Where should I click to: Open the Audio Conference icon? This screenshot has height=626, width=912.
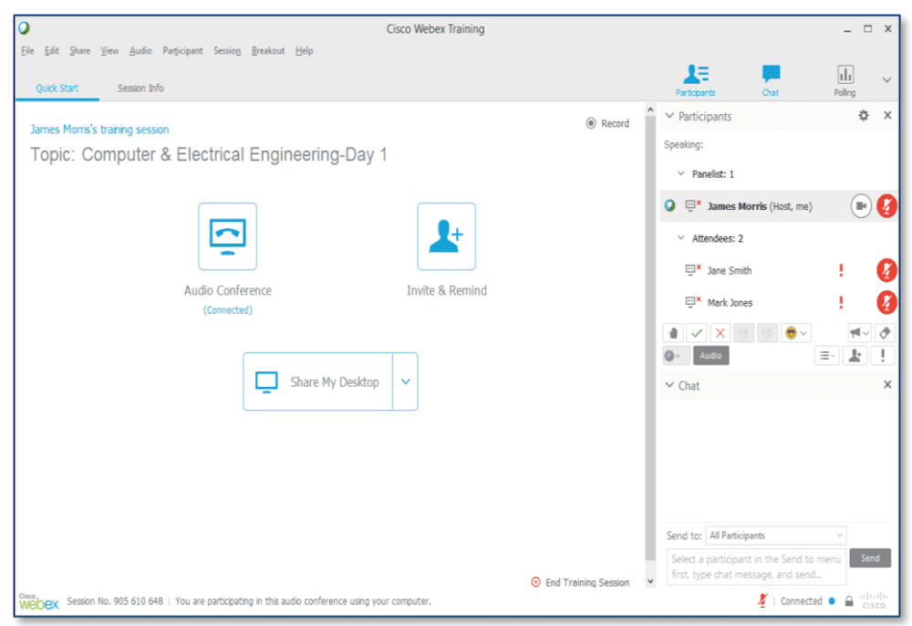tap(227, 236)
